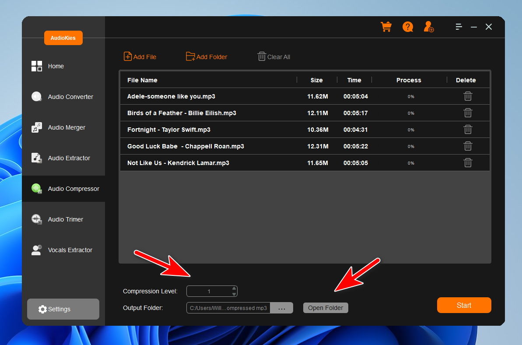Open the shopping cart icon
Screen dimensions: 522x345
point(386,27)
